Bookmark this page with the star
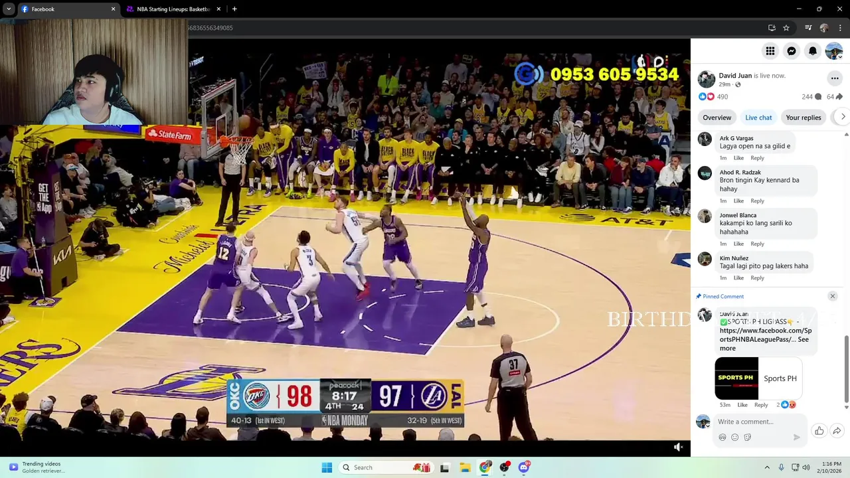Viewport: 850px width, 478px height. pos(786,28)
